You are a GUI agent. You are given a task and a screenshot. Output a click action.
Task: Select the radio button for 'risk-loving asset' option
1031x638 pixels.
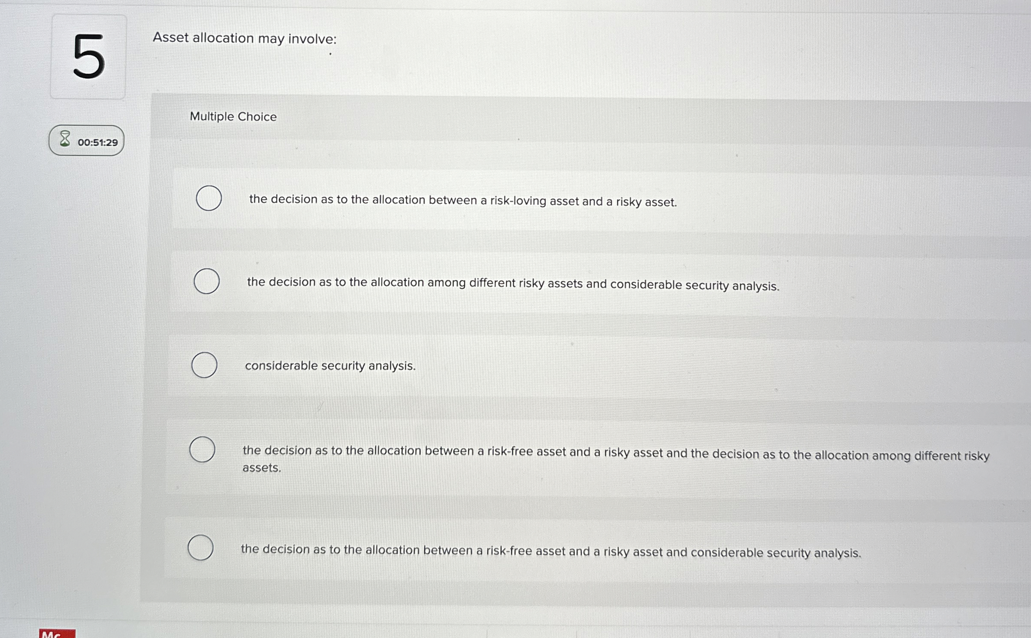(208, 198)
